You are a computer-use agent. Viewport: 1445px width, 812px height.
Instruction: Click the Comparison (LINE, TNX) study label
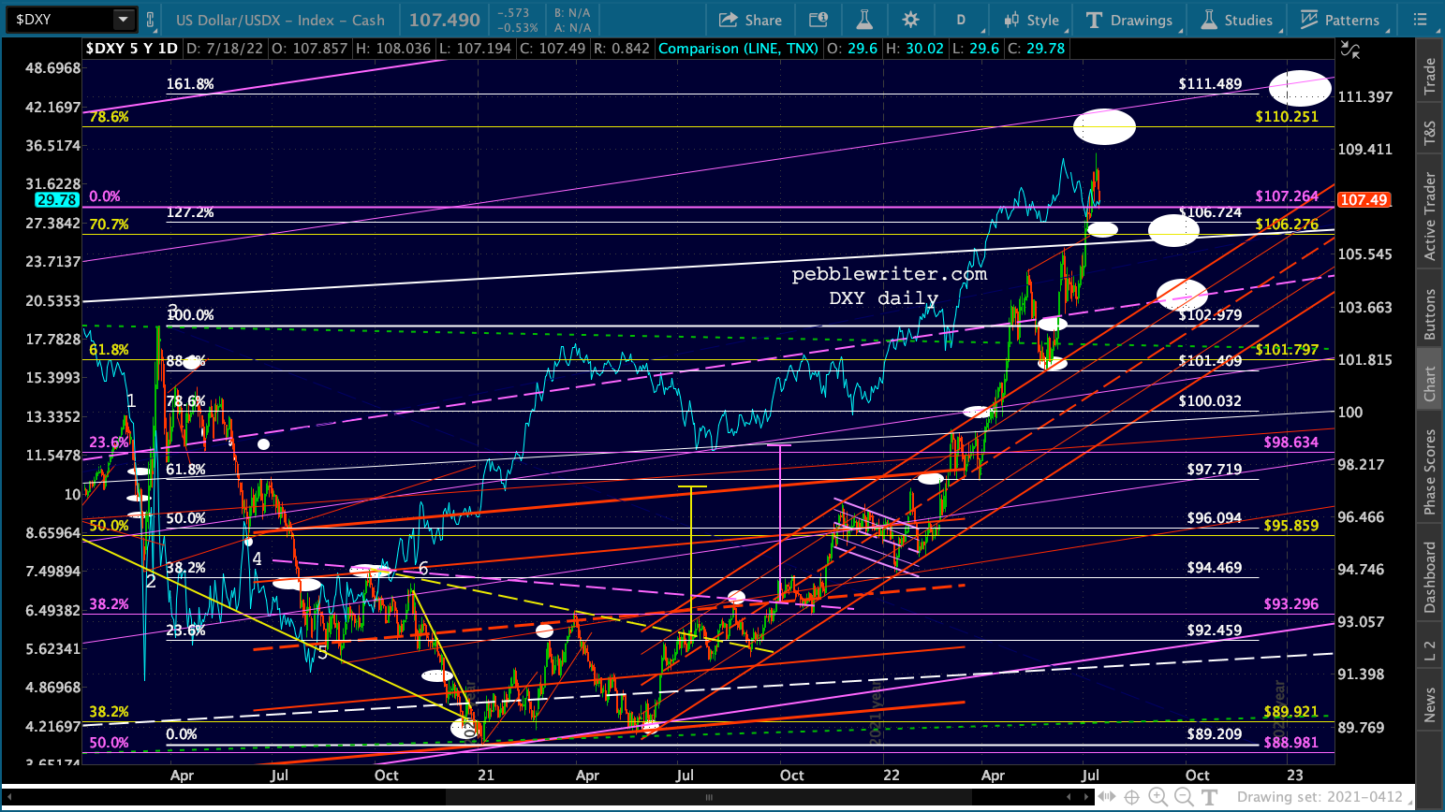(x=738, y=49)
